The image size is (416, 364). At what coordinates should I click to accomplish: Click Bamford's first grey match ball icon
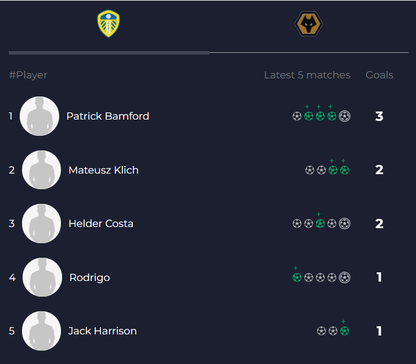[x=297, y=116]
